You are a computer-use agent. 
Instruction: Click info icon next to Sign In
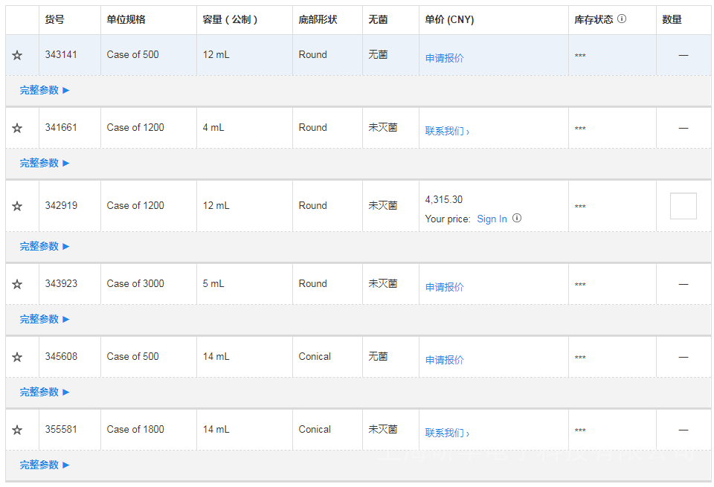coord(517,219)
